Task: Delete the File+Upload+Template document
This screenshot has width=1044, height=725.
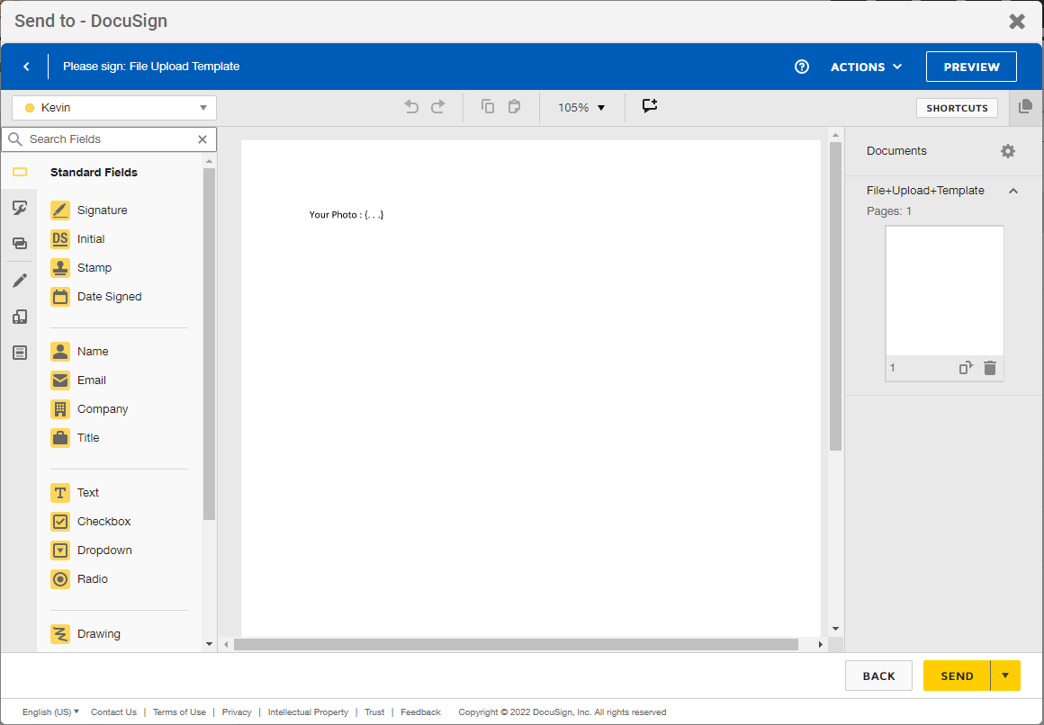Action: (x=990, y=367)
